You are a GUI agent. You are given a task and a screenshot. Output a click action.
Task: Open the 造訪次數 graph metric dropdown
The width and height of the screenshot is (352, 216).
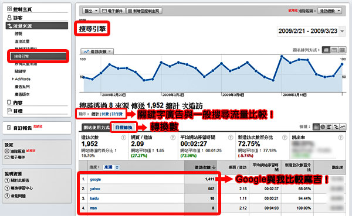(x=97, y=52)
